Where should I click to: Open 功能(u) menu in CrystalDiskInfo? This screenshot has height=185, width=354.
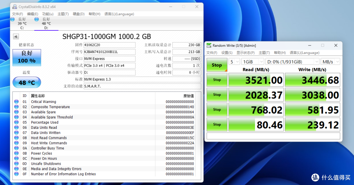click(x=48, y=14)
